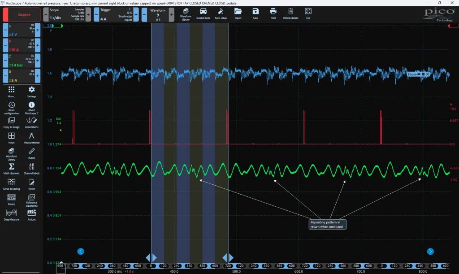Decrease Channel D range with minus

click(5, 76)
